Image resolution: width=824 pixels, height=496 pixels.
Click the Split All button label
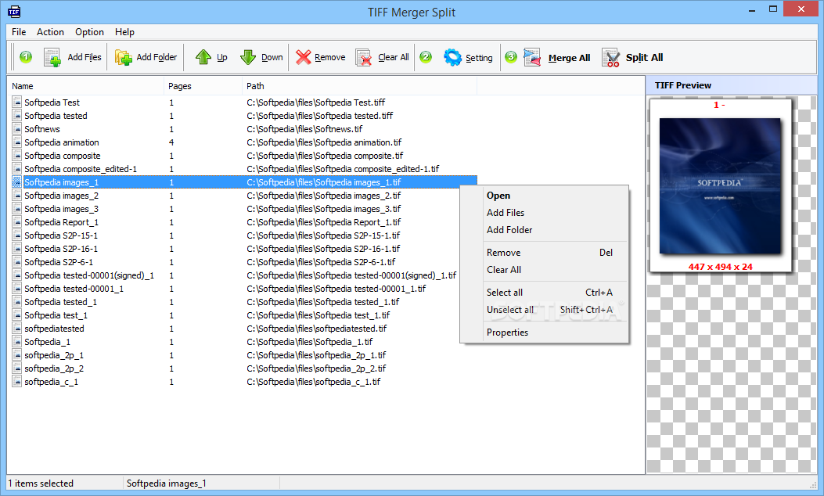(644, 58)
